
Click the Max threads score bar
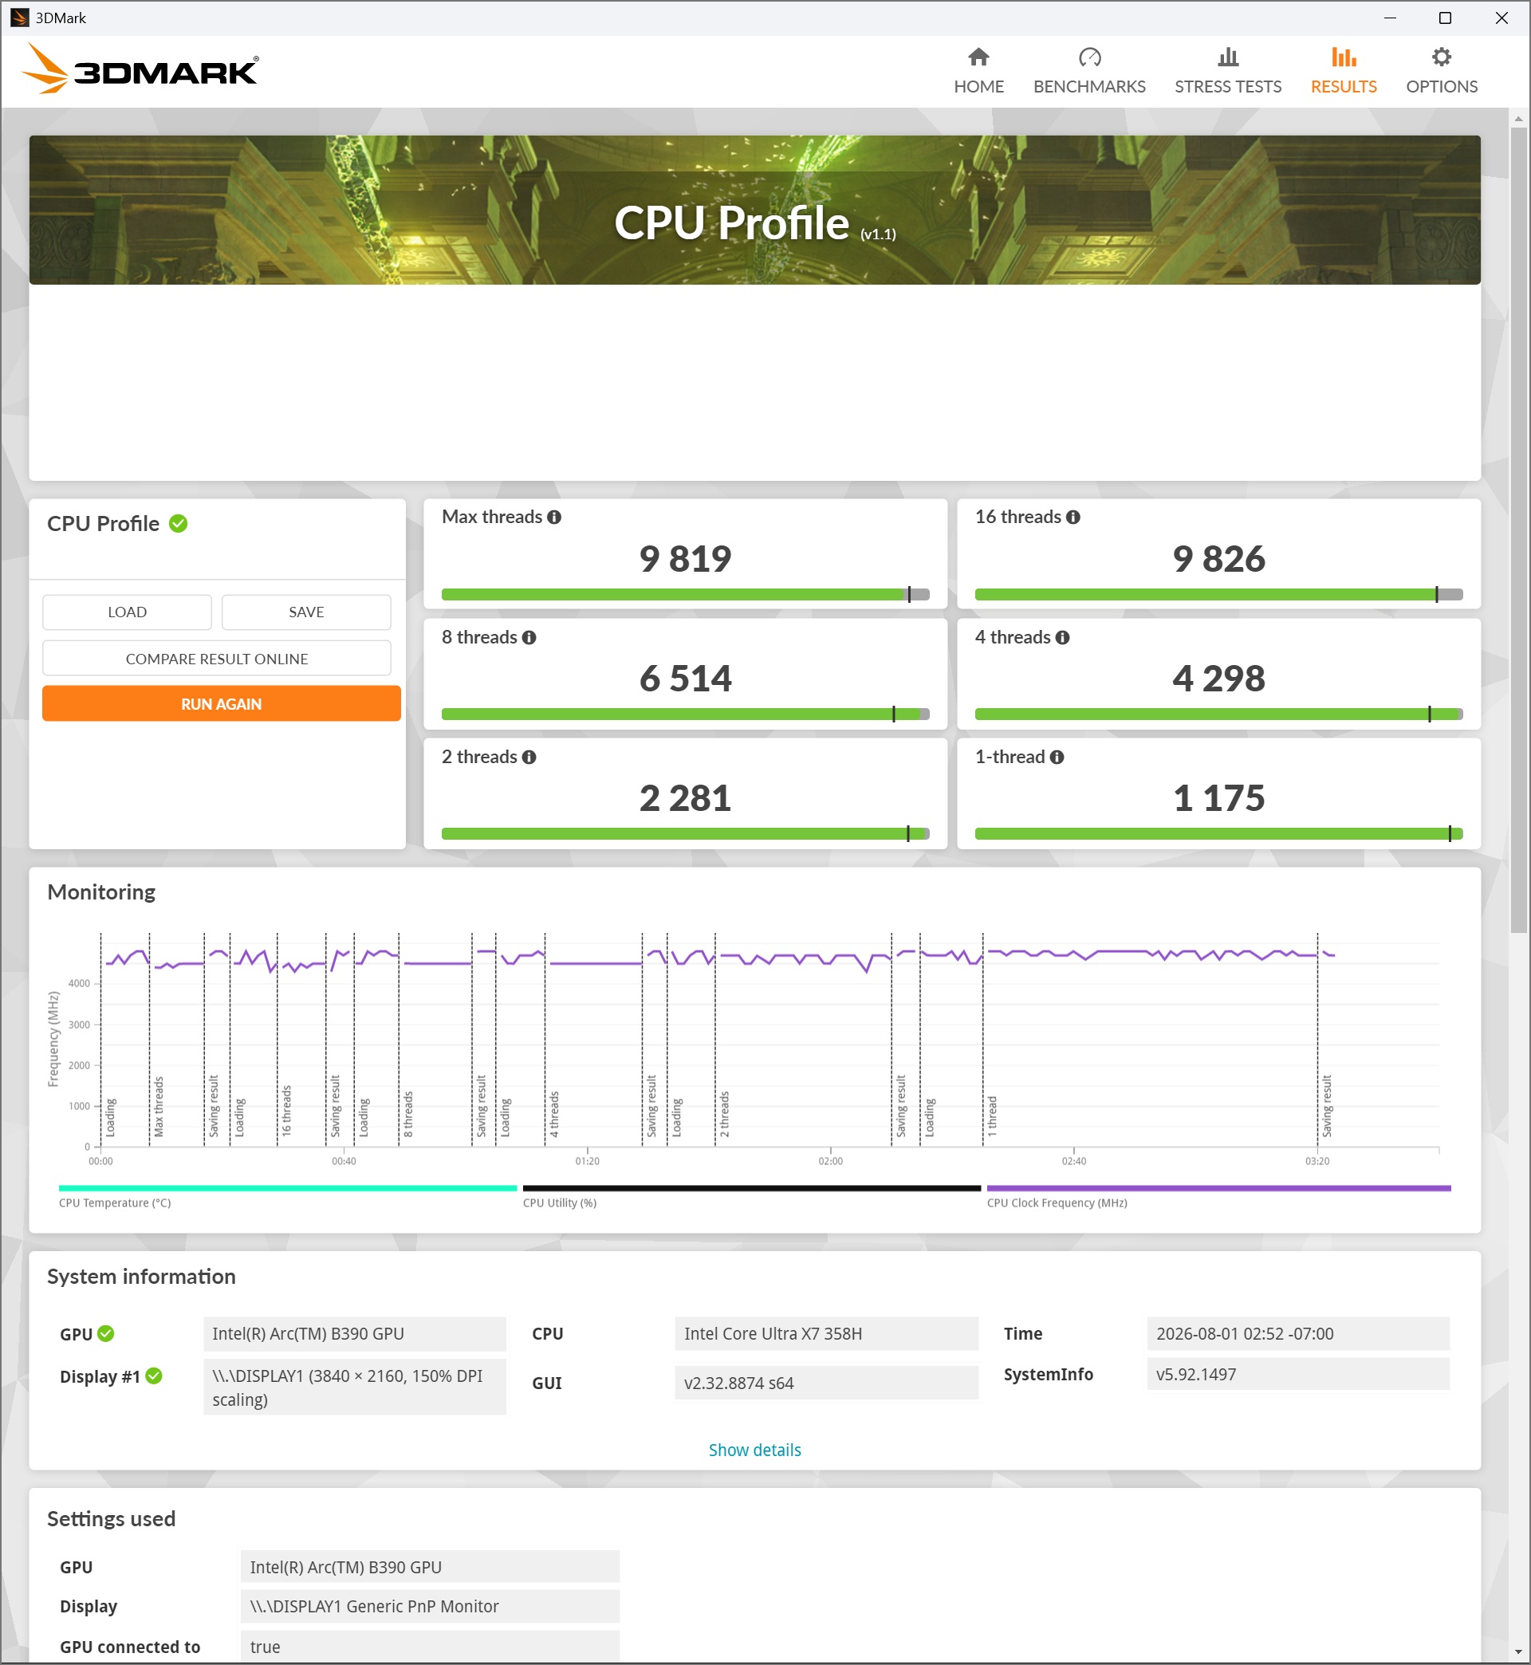tap(685, 594)
